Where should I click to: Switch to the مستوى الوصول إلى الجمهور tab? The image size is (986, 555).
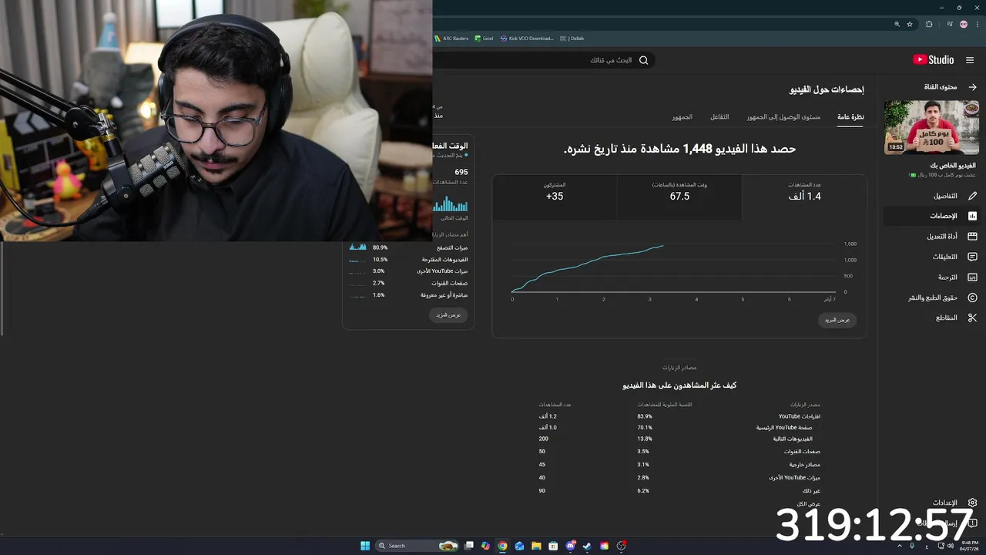point(783,117)
